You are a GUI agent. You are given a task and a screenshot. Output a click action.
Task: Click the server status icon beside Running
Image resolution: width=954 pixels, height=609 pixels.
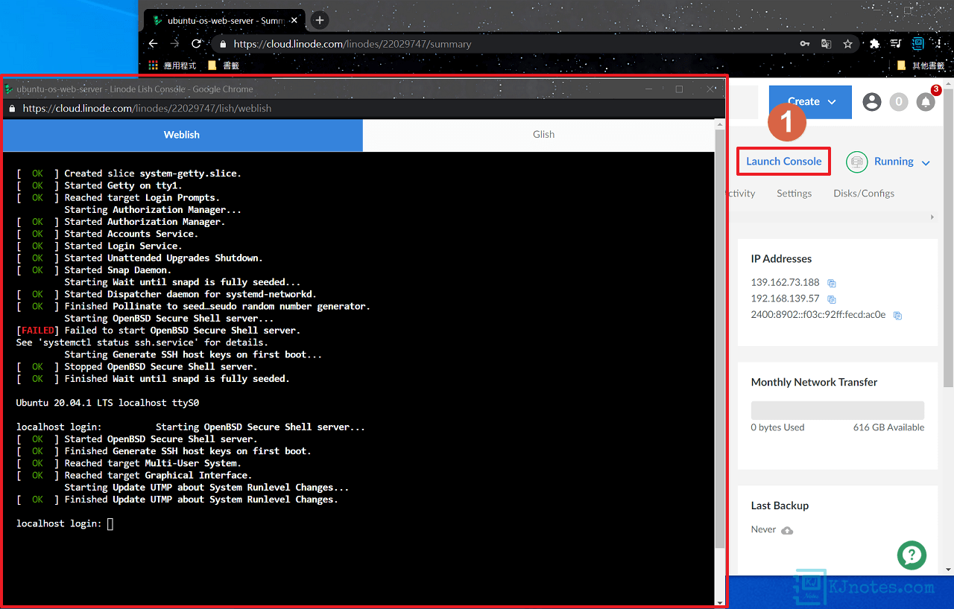click(857, 162)
